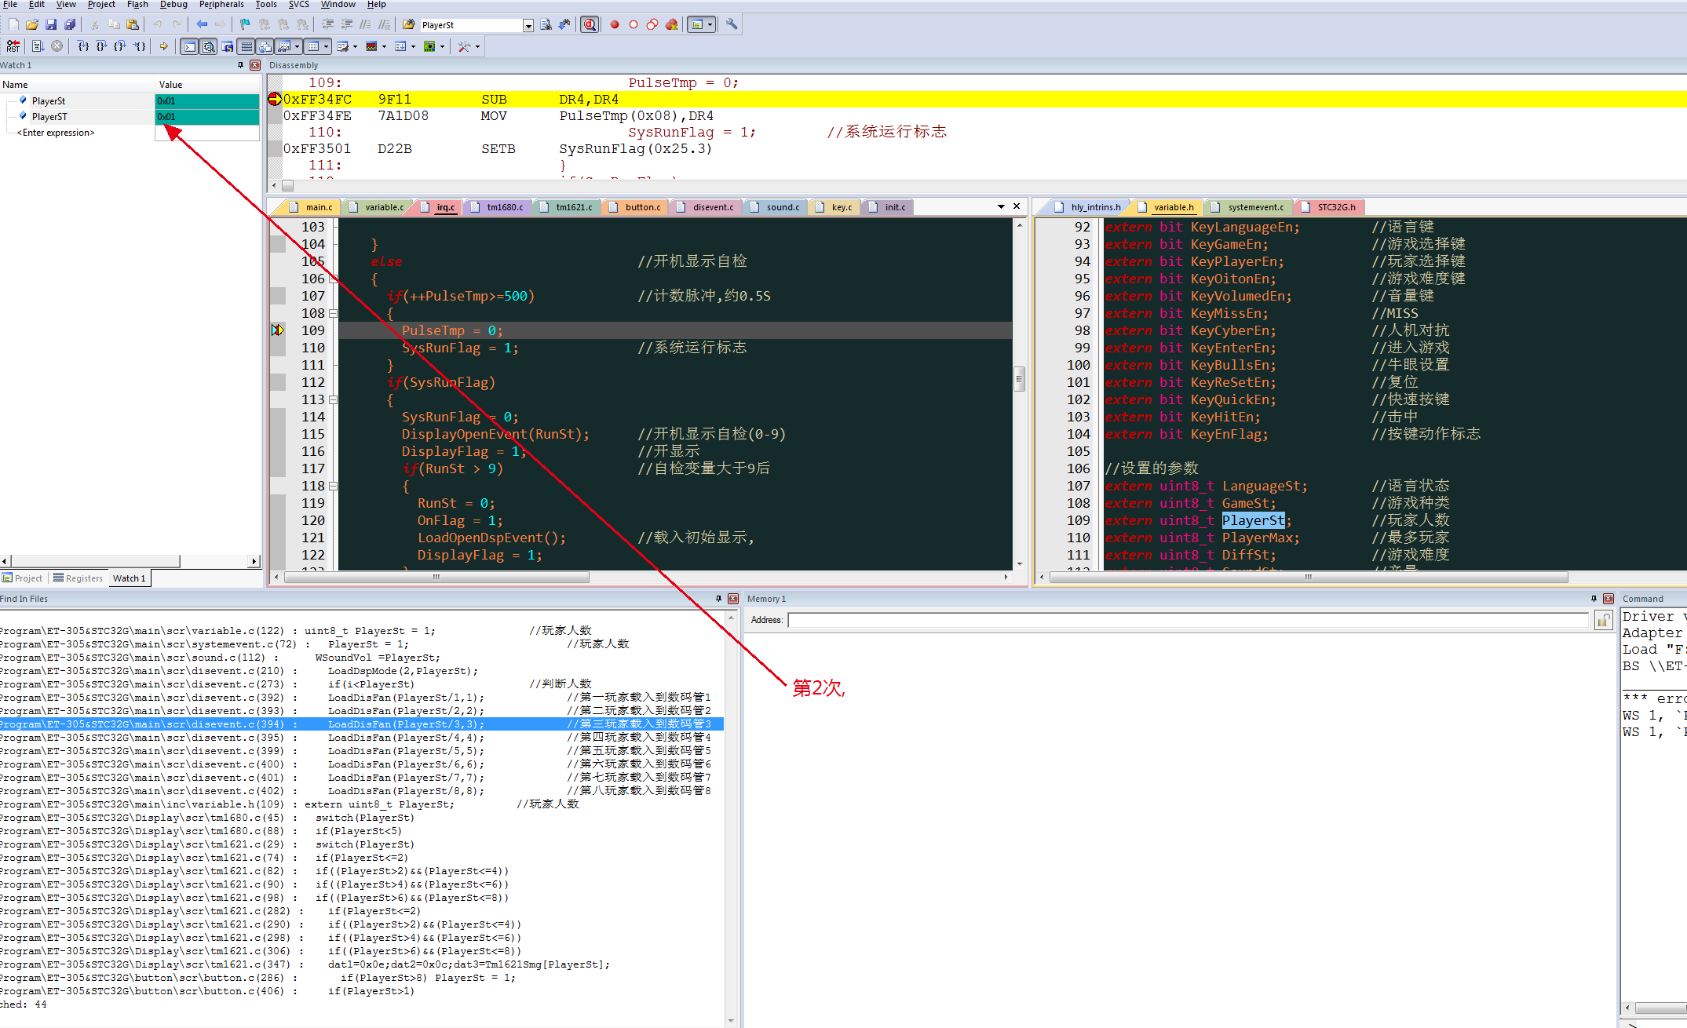Step into one line icon
Viewport: 1687px width, 1028px height.
[83, 47]
